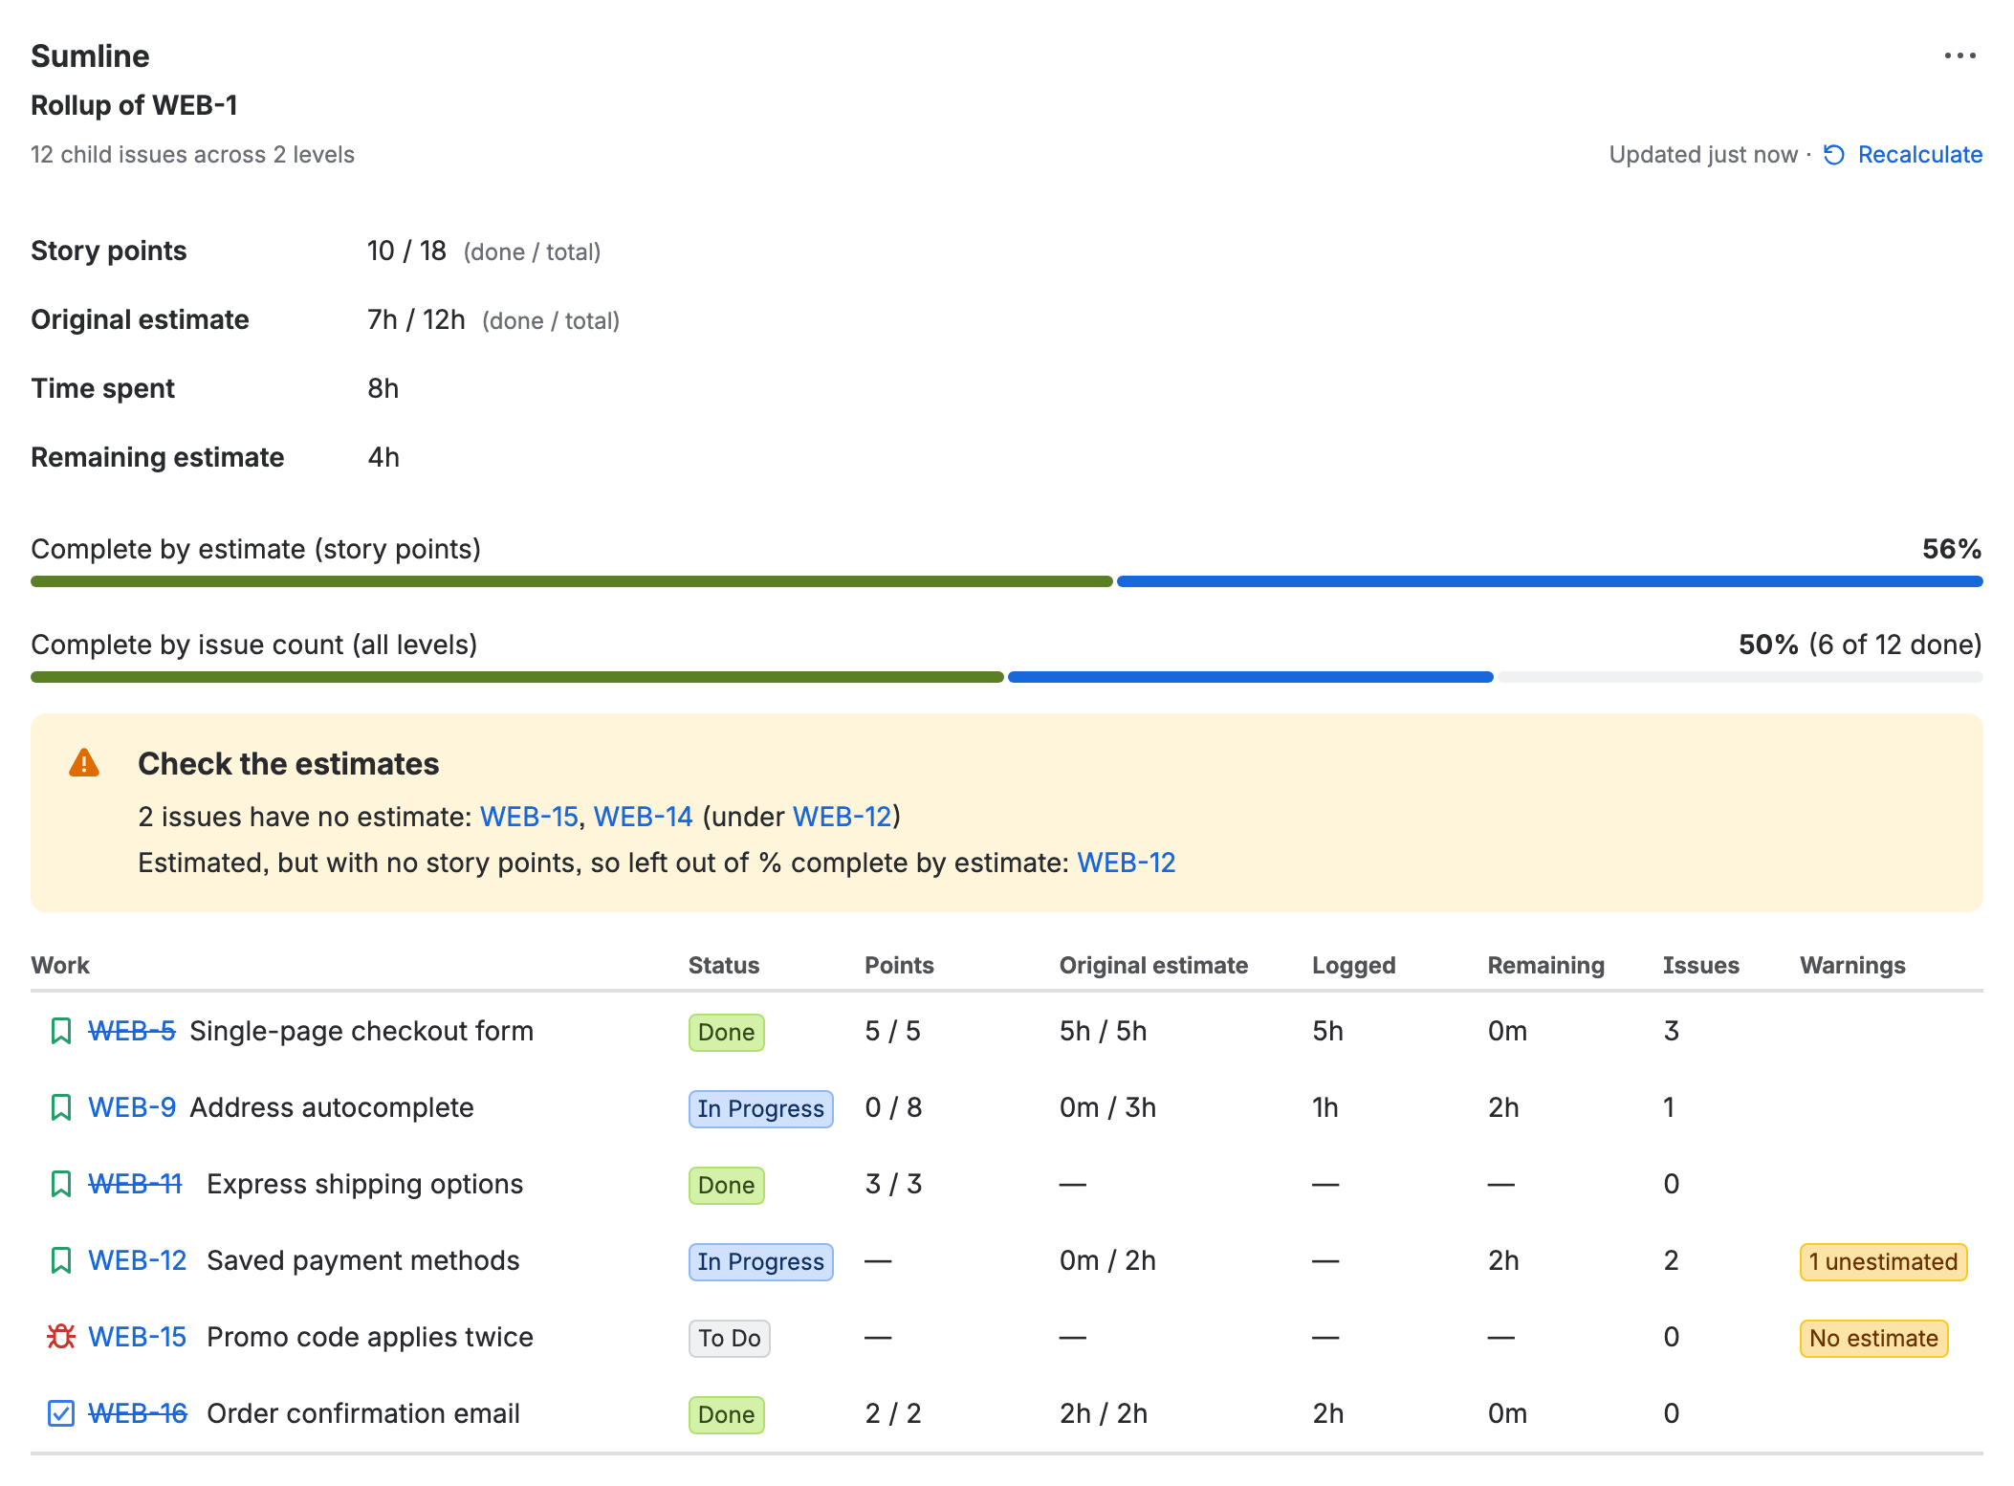Click In Progress status for Saved payment methods
The width and height of the screenshot is (2014, 1486).
[x=761, y=1261]
